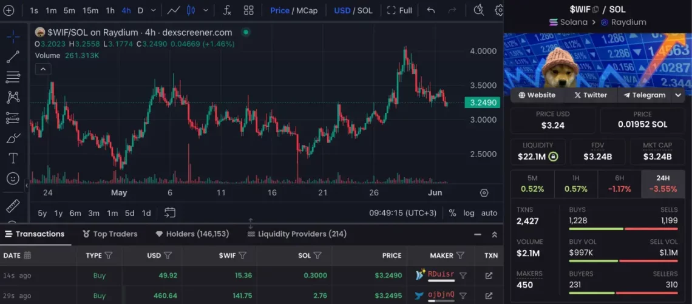Select the 24H stats period

(x=663, y=184)
